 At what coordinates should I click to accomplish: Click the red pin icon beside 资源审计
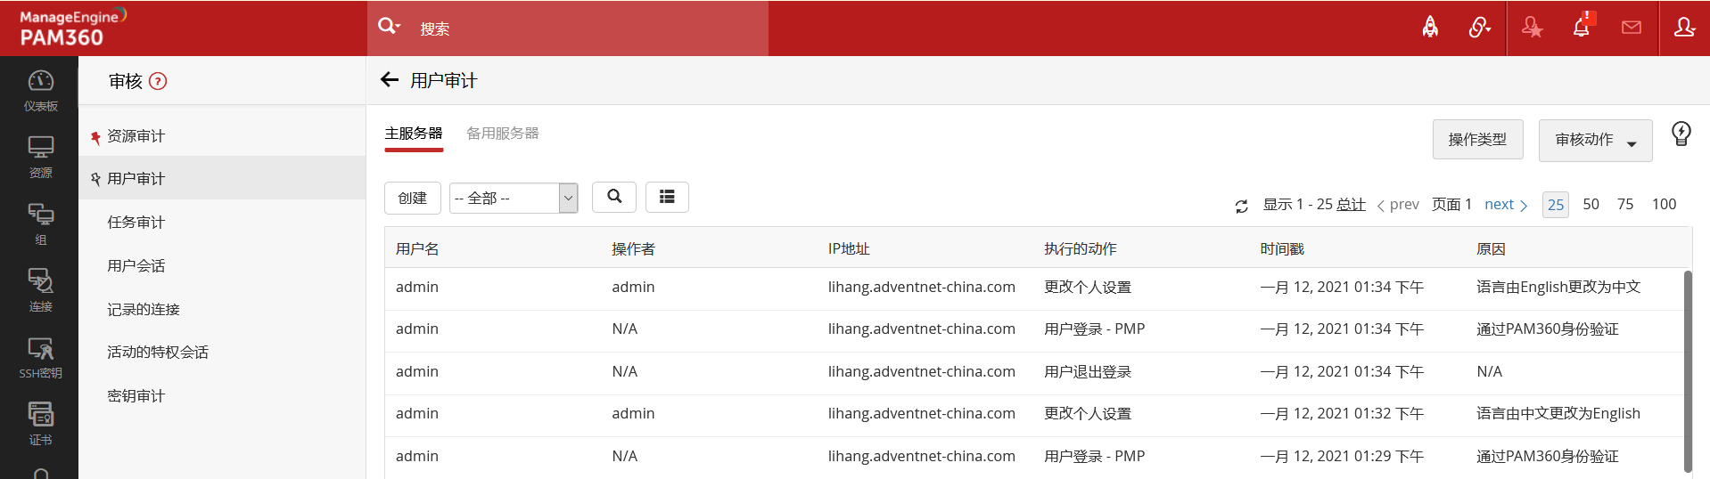coord(95,137)
